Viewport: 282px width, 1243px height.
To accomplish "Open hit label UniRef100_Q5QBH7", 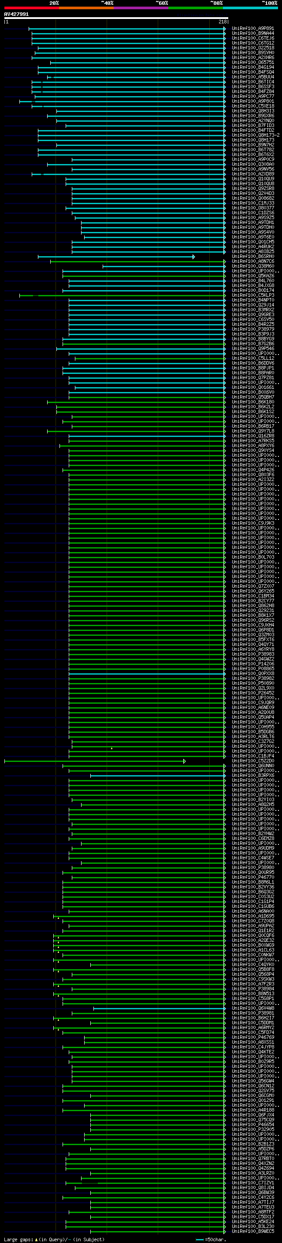I will [252, 397].
